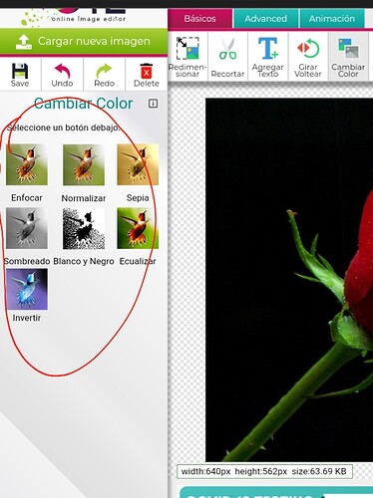
Task: Apply the Ecualizar filter thumbnail
Action: 138,228
